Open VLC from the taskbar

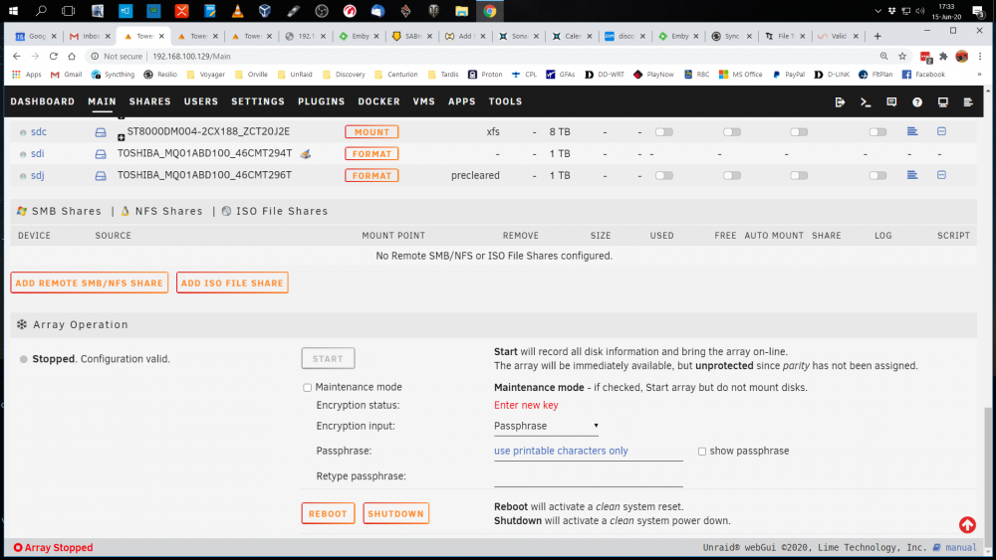[238, 11]
